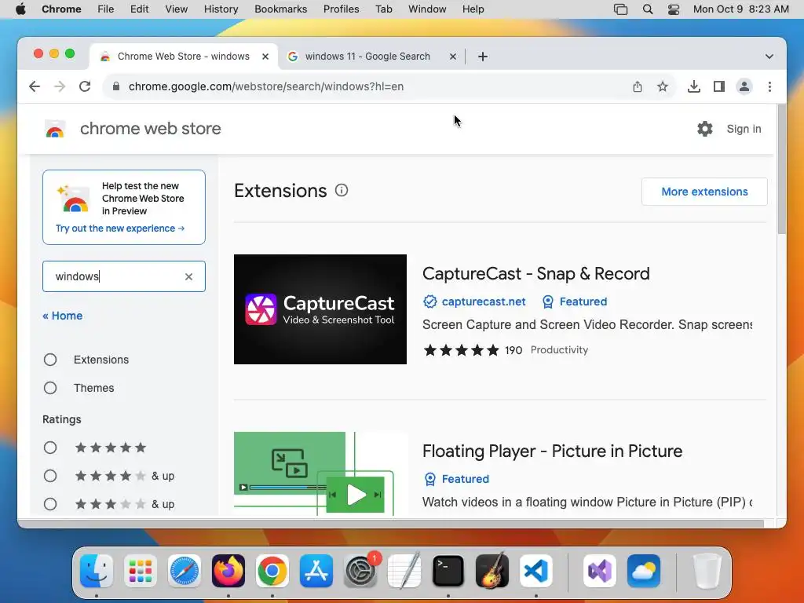804x603 pixels.
Task: Close the windows 11 Google Search tab
Action: 453,57
